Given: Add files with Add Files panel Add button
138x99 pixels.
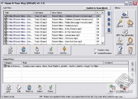Looking at the screenshot, I should click(x=10, y=50).
